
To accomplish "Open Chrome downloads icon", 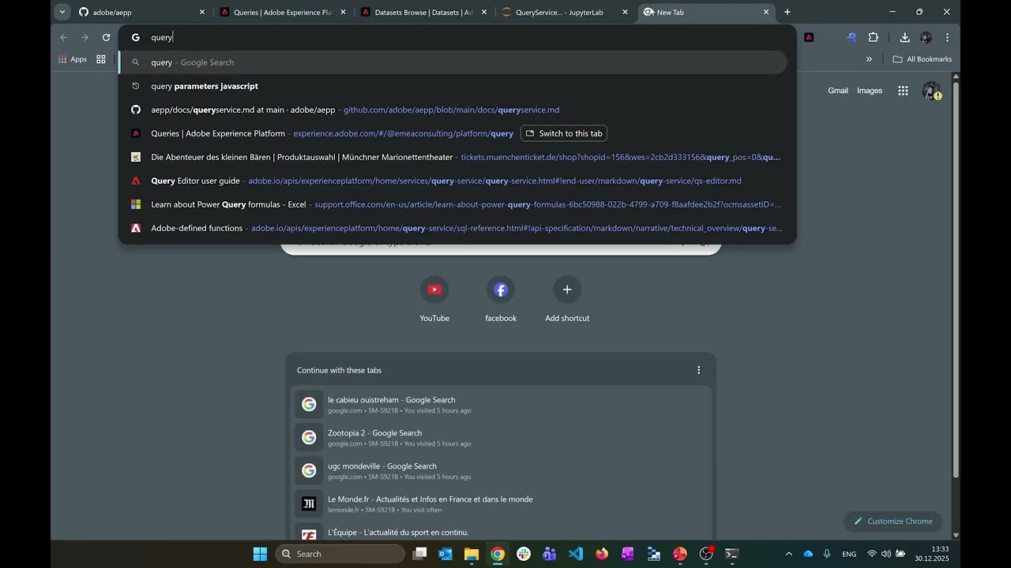I will pyautogui.click(x=905, y=37).
